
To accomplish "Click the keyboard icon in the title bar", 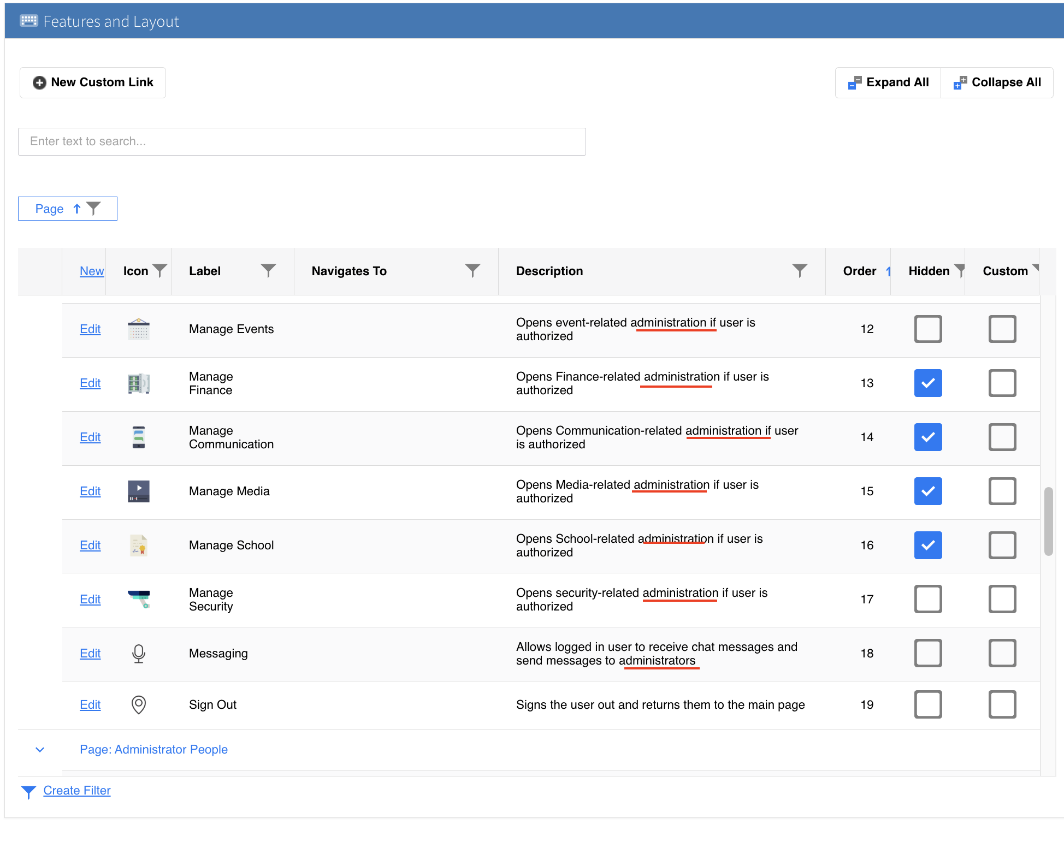I will (x=28, y=21).
